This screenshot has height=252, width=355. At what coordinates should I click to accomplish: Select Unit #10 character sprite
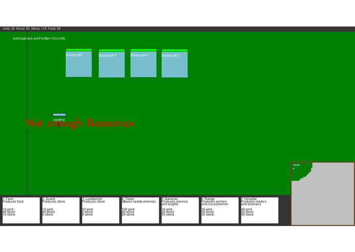point(58,124)
